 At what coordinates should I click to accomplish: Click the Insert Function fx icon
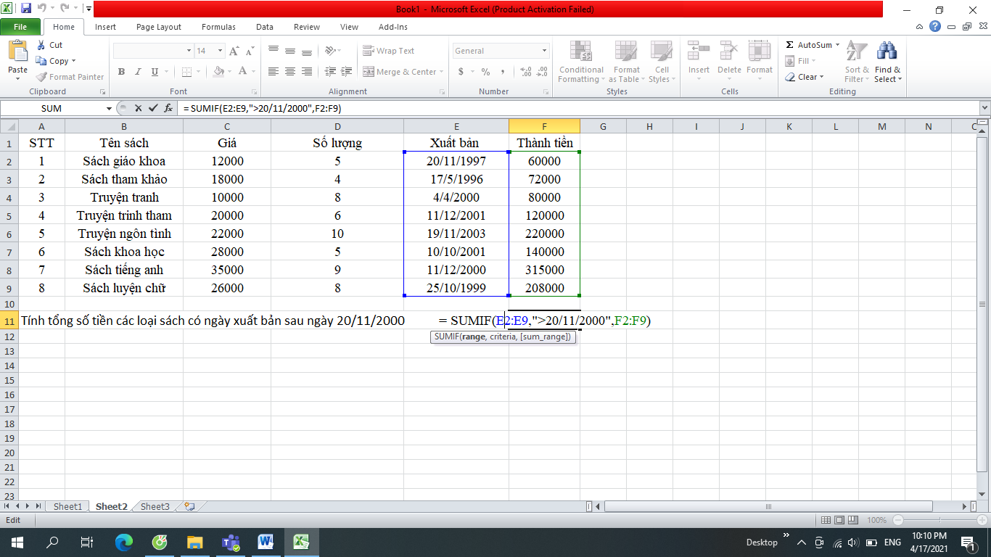pos(168,108)
